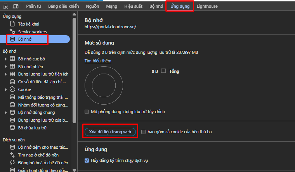Click the Bộ nhớ phiên table icon
295x172 pixels.
[12, 67]
